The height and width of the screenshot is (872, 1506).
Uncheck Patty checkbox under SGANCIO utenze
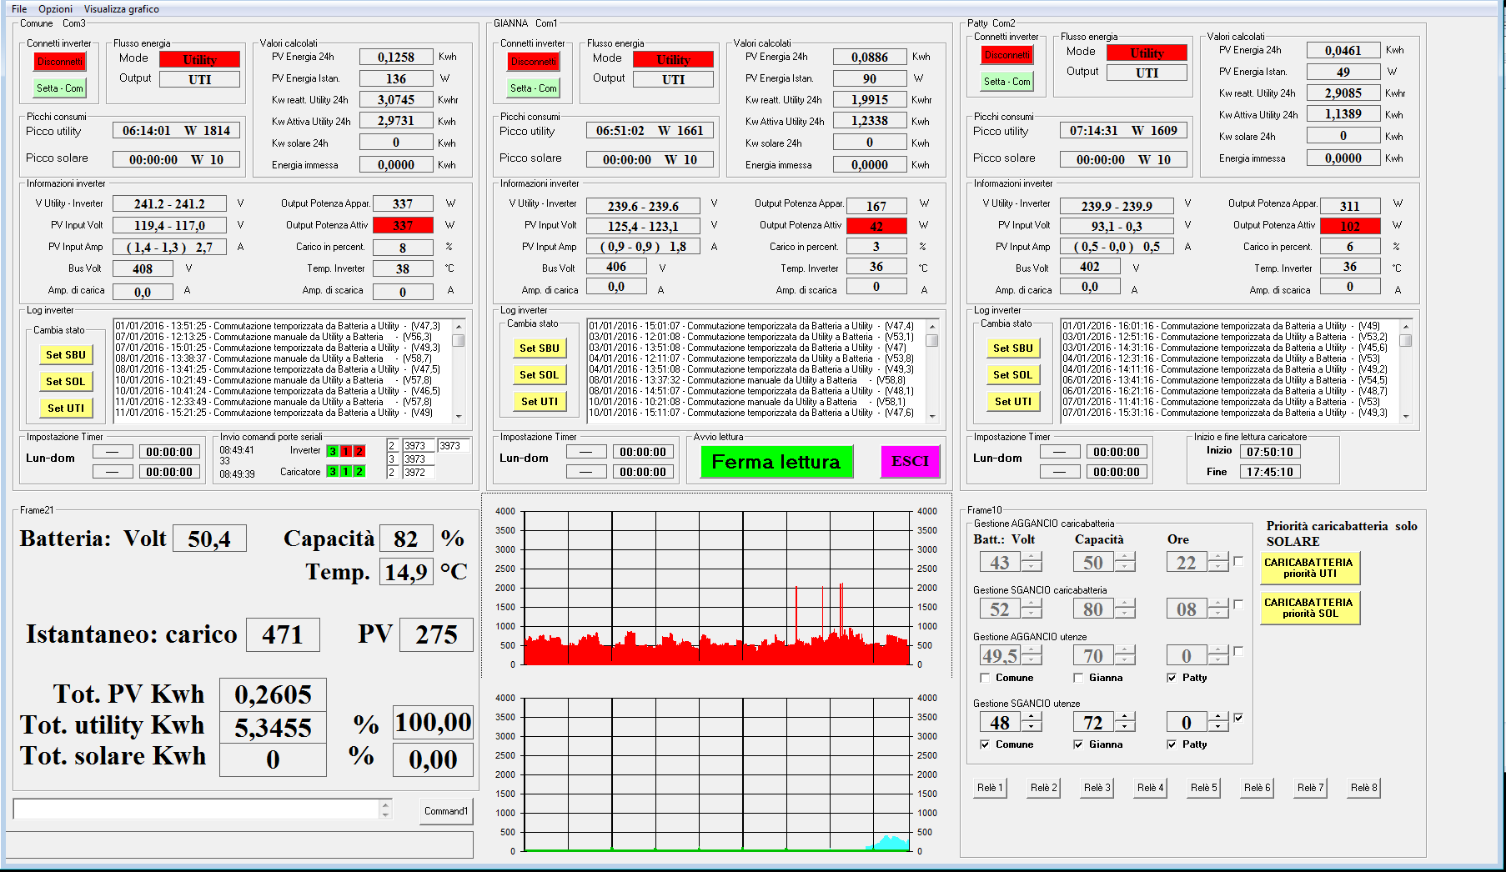(x=1172, y=744)
